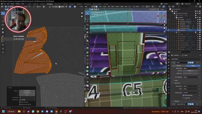Toggle Bevel modifier edit mode display
Screen dimensions: 202x114
pyautogui.click(x=188, y=63)
